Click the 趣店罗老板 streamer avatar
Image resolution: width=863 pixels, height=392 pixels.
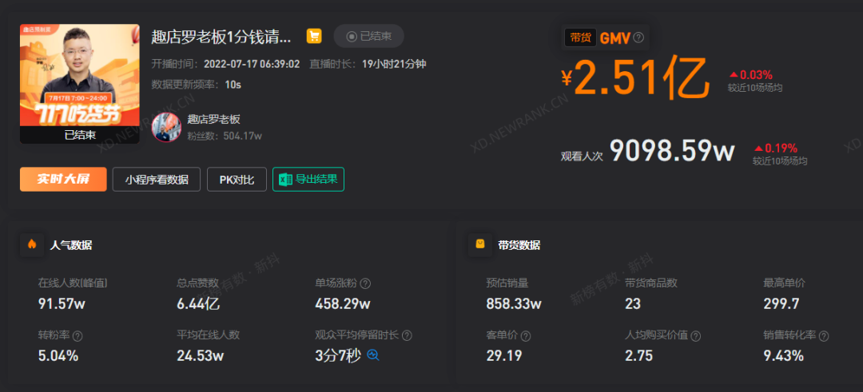[166, 127]
